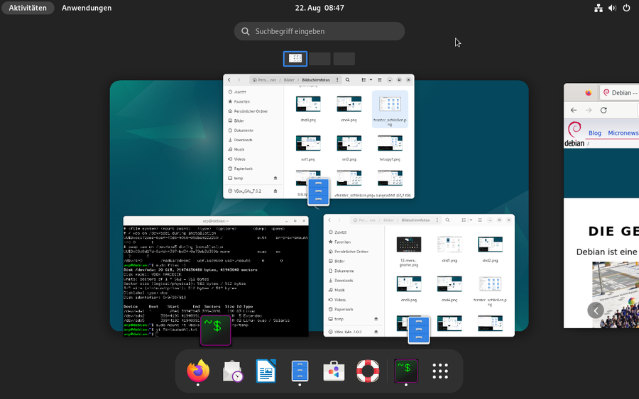
Task: Select Bilder path segment in top Files window
Action: [x=289, y=79]
